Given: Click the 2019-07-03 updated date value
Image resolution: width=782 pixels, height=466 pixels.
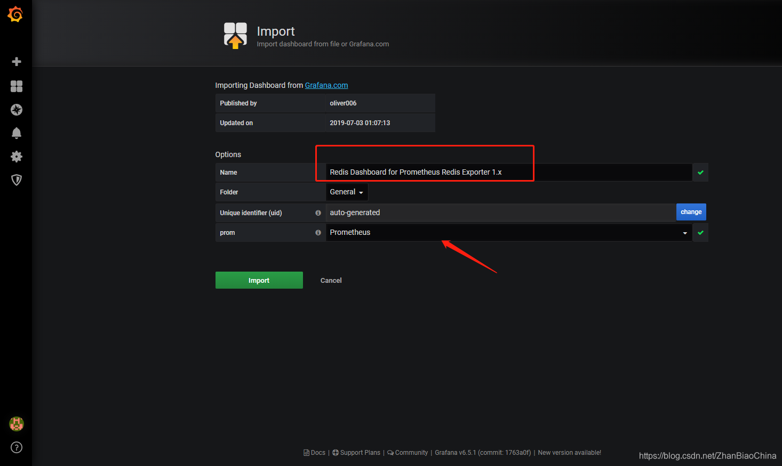Looking at the screenshot, I should 360,123.
